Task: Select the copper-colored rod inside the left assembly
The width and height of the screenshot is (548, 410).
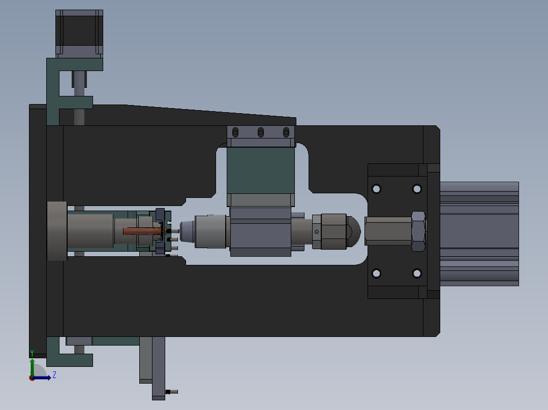Action: pos(142,231)
